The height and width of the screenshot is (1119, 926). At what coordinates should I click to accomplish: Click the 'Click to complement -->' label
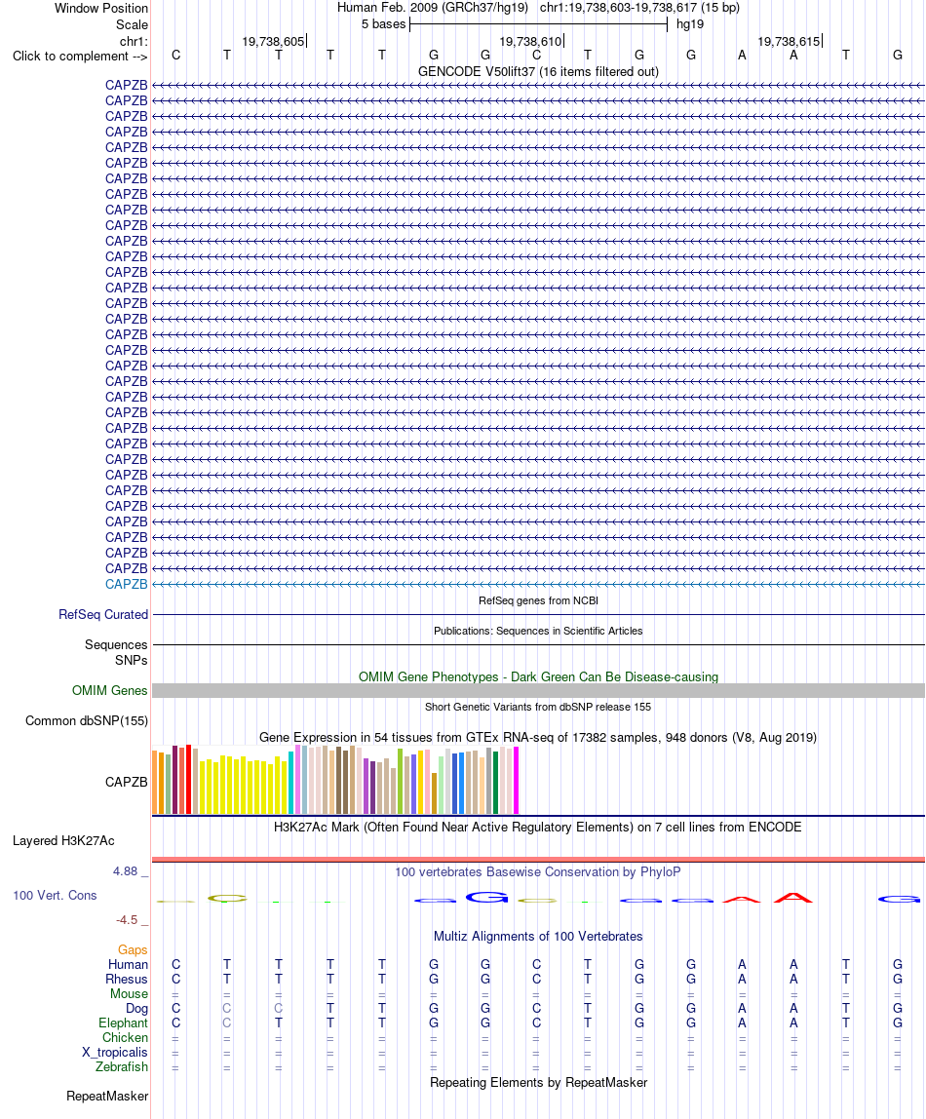point(80,56)
